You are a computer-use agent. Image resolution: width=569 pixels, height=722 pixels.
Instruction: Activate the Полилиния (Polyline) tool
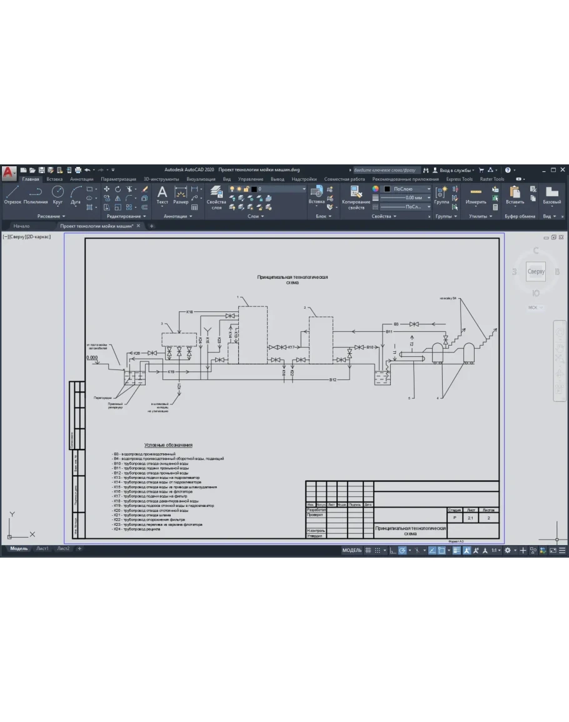36,194
